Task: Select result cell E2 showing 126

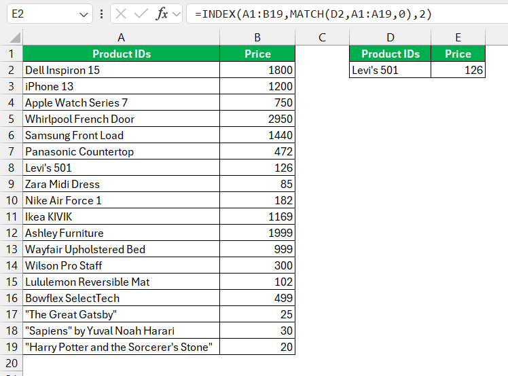Action: coord(458,70)
